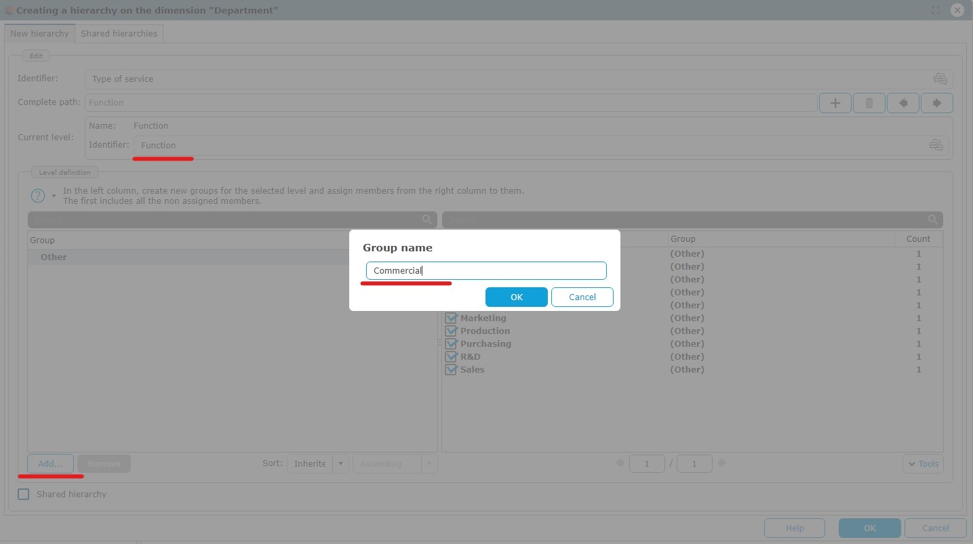Click the left arrow level button
This screenshot has height=544, width=973.
903,103
